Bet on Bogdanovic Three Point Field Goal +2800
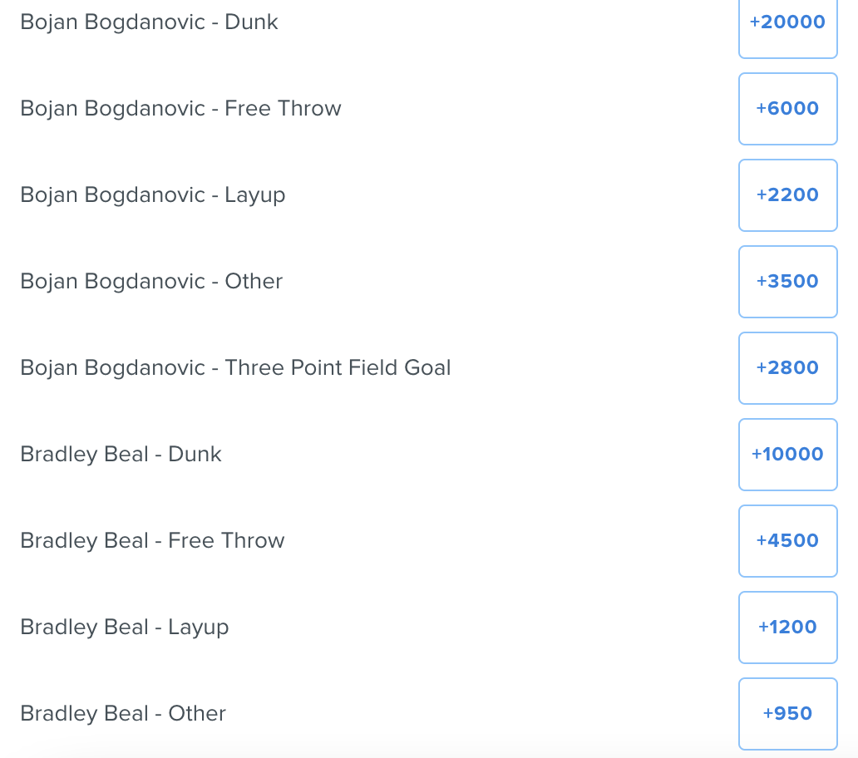This screenshot has height=758, width=858. [x=787, y=368]
